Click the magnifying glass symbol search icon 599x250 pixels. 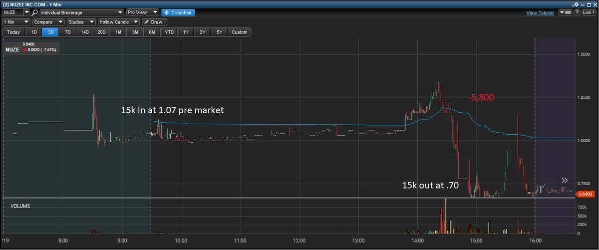click(35, 12)
